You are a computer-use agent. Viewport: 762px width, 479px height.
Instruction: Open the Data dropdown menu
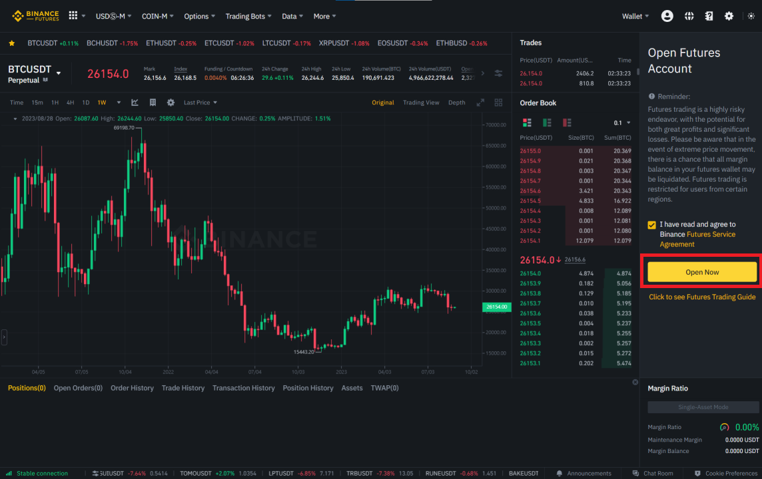pos(292,16)
